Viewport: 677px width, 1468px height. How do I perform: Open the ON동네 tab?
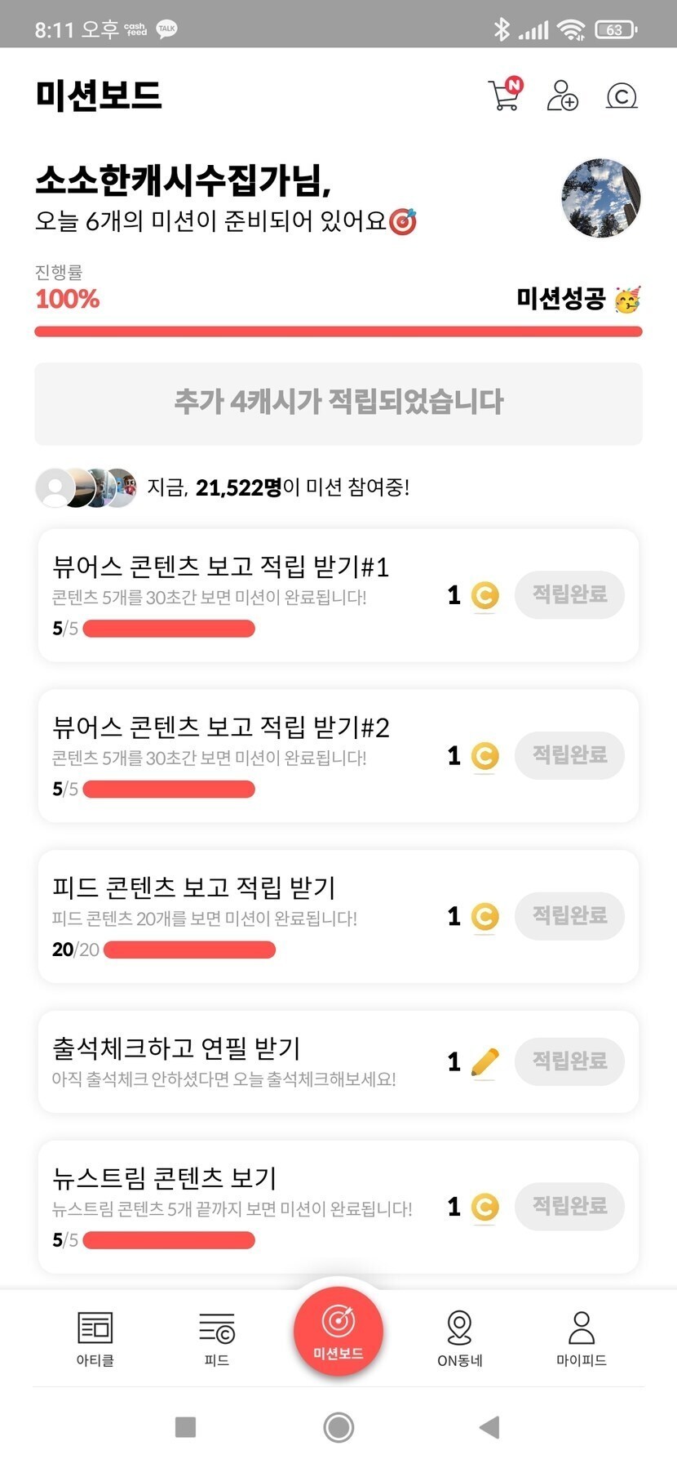(x=460, y=1337)
